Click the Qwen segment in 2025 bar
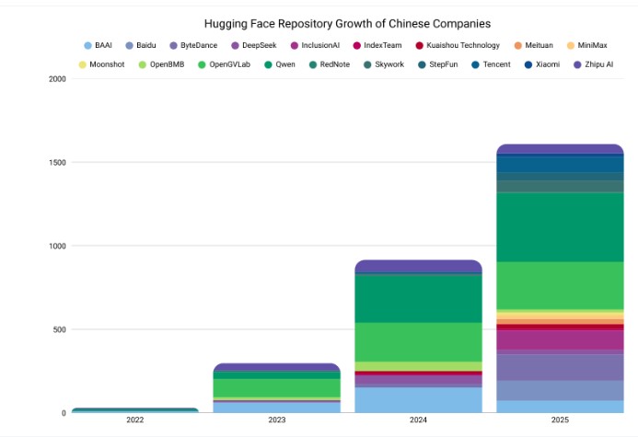The width and height of the screenshot is (638, 437). [x=560, y=227]
